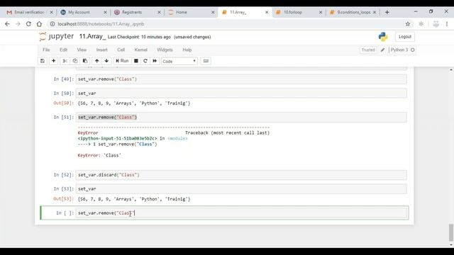Insert a cell below with plus icon
This screenshot has width=454, height=255.
point(54,61)
